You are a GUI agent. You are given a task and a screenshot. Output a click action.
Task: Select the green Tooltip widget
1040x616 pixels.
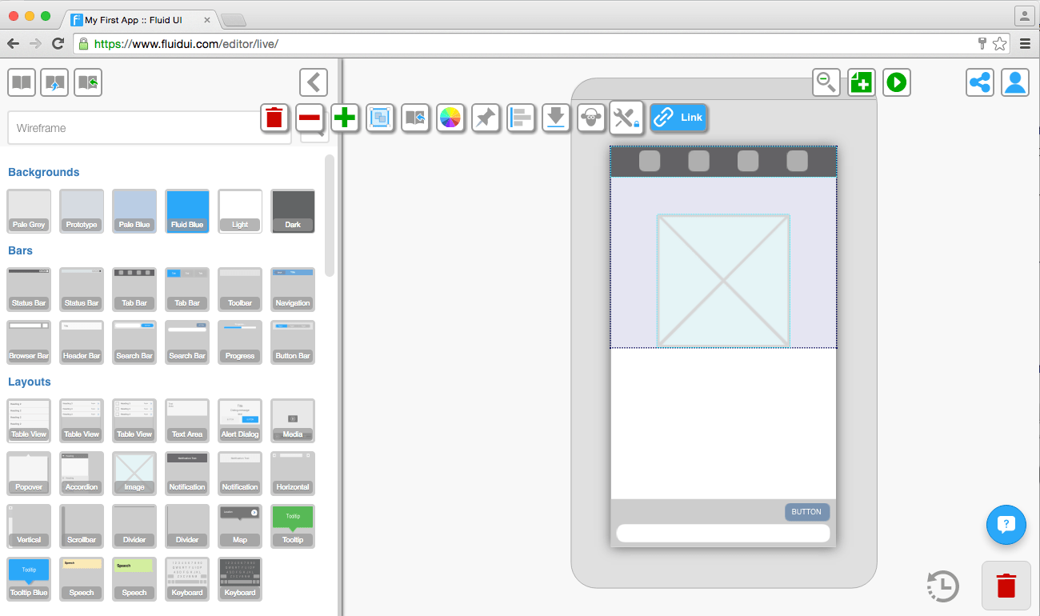click(293, 526)
